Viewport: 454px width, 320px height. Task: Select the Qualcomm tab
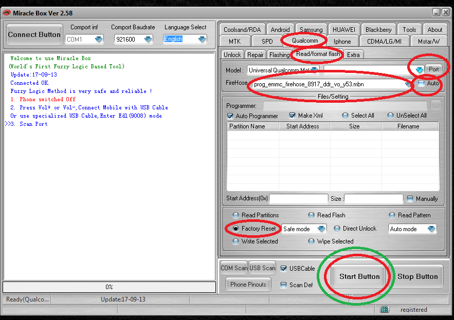[304, 41]
